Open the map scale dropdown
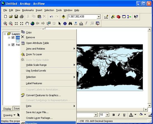The width and height of the screenshot is (153, 124). pyautogui.click(x=99, y=17)
